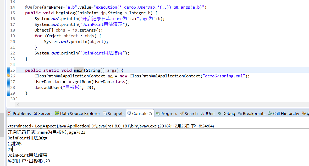Click the editor horizontal scroll left arrow
Screen dimensions: 309x166
18,104
